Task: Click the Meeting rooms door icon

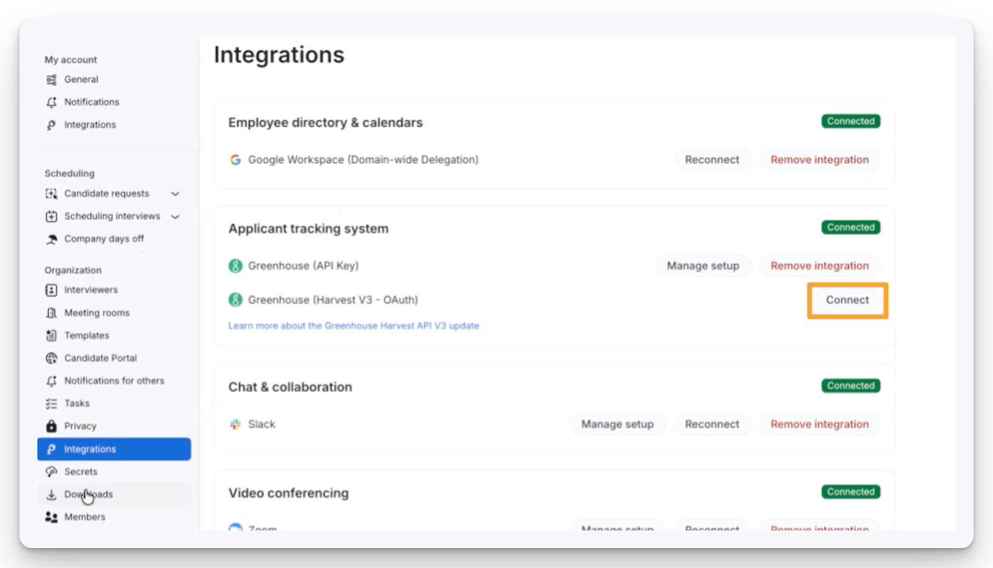Action: pos(52,313)
